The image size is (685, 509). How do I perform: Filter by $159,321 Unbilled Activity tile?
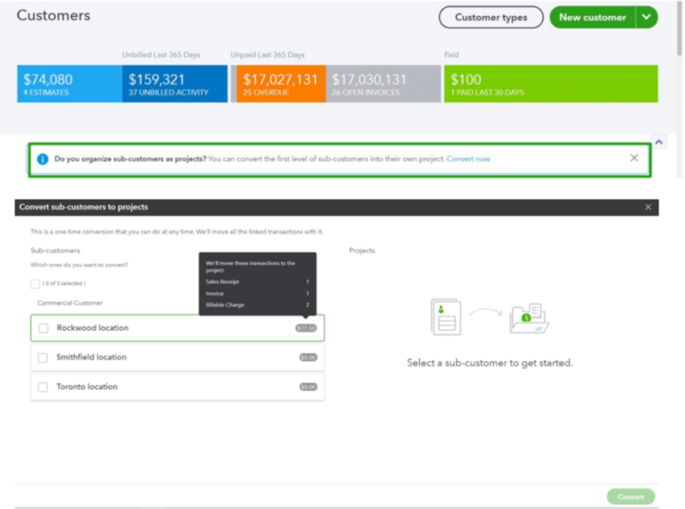(175, 84)
